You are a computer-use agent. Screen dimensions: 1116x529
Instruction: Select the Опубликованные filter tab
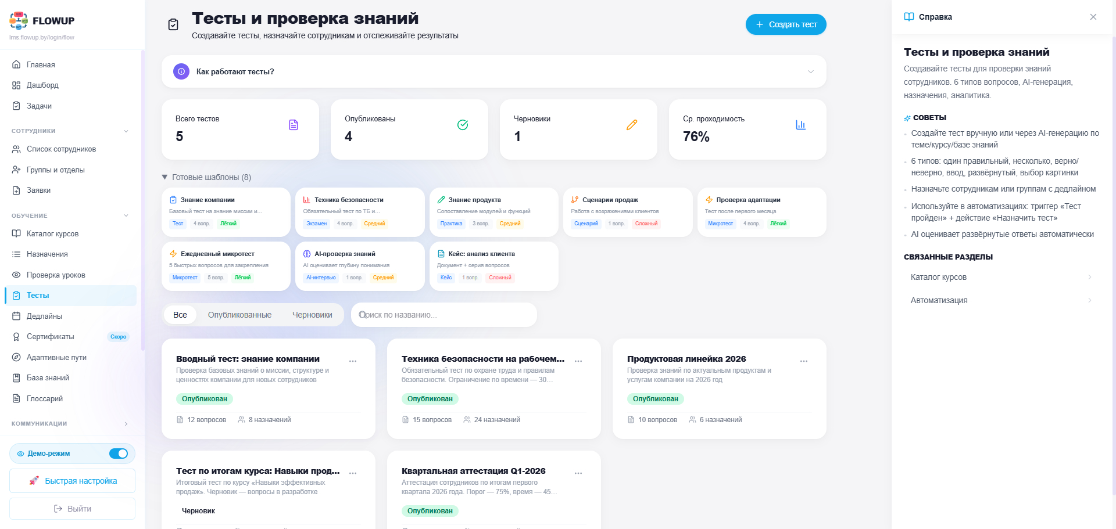pyautogui.click(x=239, y=315)
